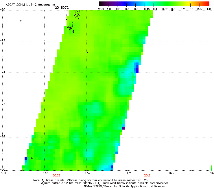Click the red time stamp 20:21

148,176
